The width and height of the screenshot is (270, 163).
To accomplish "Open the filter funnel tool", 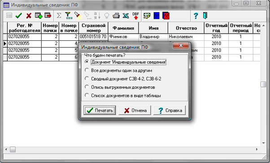I will coord(69,16).
